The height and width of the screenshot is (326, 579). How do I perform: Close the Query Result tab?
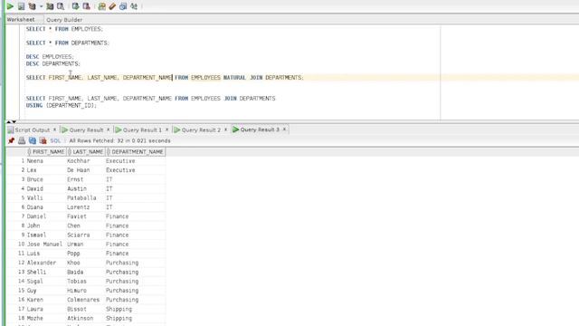[x=109, y=129]
